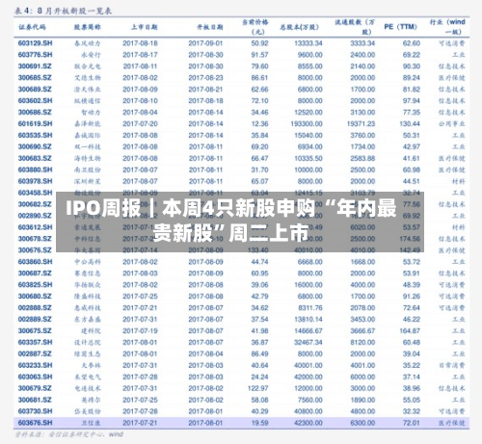Select stock code 300686.SZ
This screenshot has height=444, width=482.
[35, 113]
